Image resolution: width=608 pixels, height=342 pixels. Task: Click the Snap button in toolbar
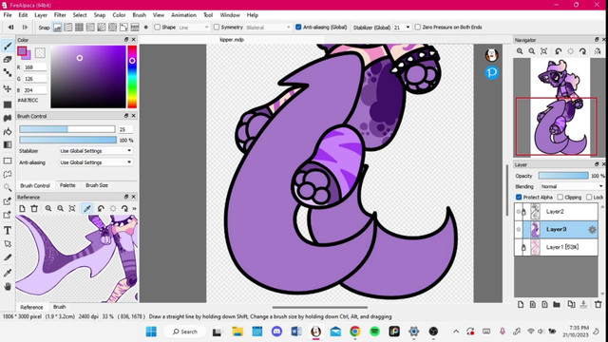pos(44,28)
